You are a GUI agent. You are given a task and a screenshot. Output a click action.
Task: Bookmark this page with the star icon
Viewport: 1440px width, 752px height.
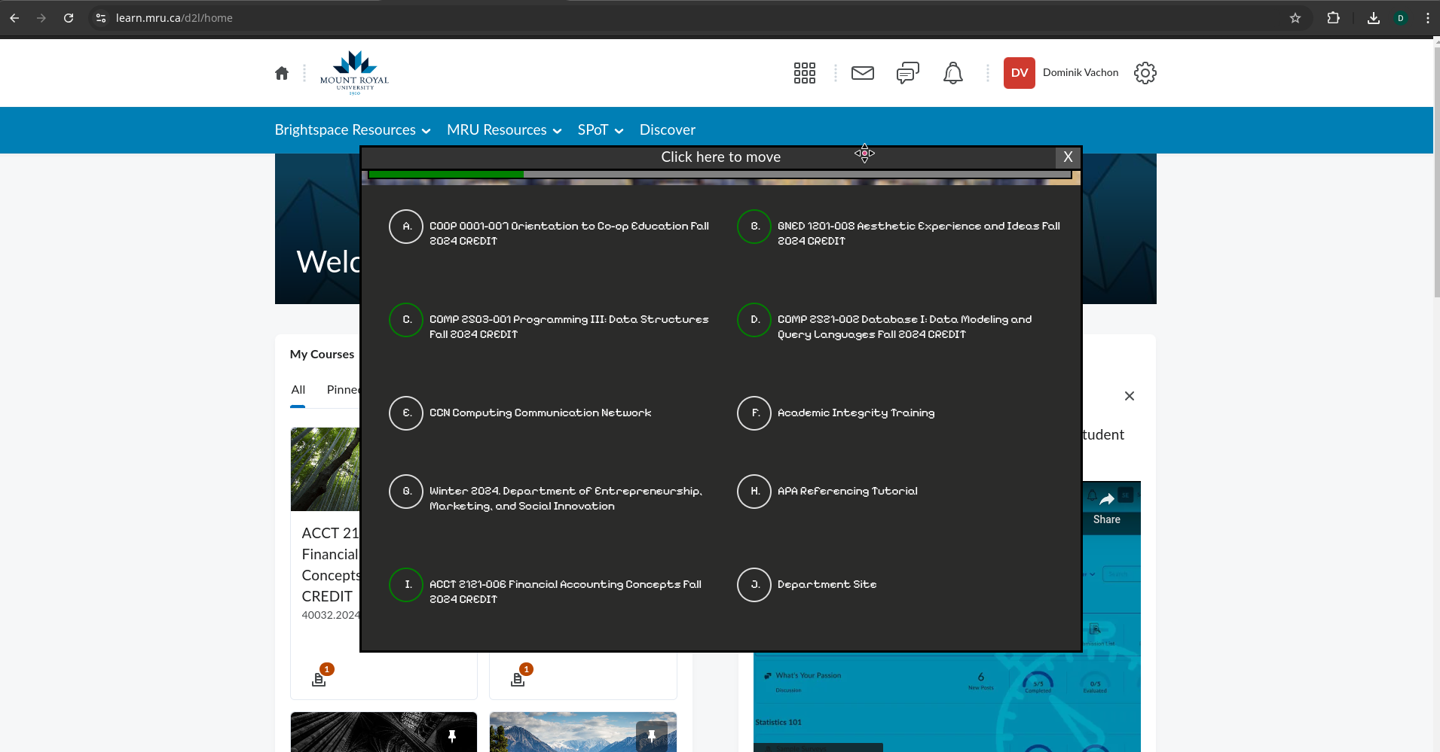(x=1295, y=18)
